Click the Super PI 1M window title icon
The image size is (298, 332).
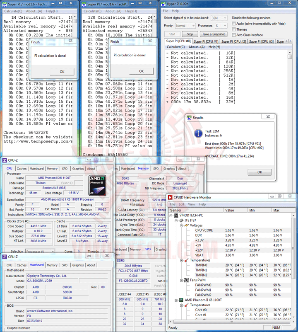click(x=5, y=4)
